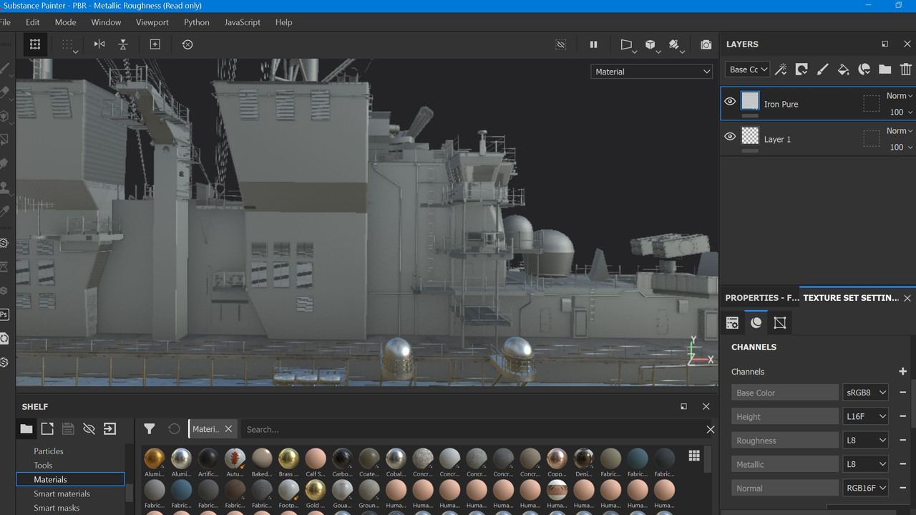Close the Materials filter tab in shelf

point(228,429)
